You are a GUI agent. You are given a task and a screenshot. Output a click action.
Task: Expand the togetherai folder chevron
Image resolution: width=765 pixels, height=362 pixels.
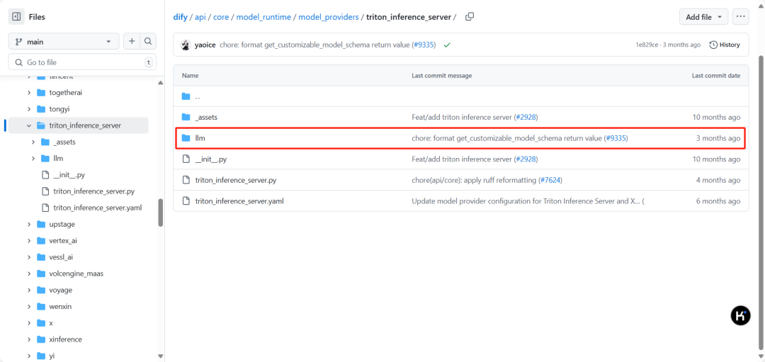point(29,92)
